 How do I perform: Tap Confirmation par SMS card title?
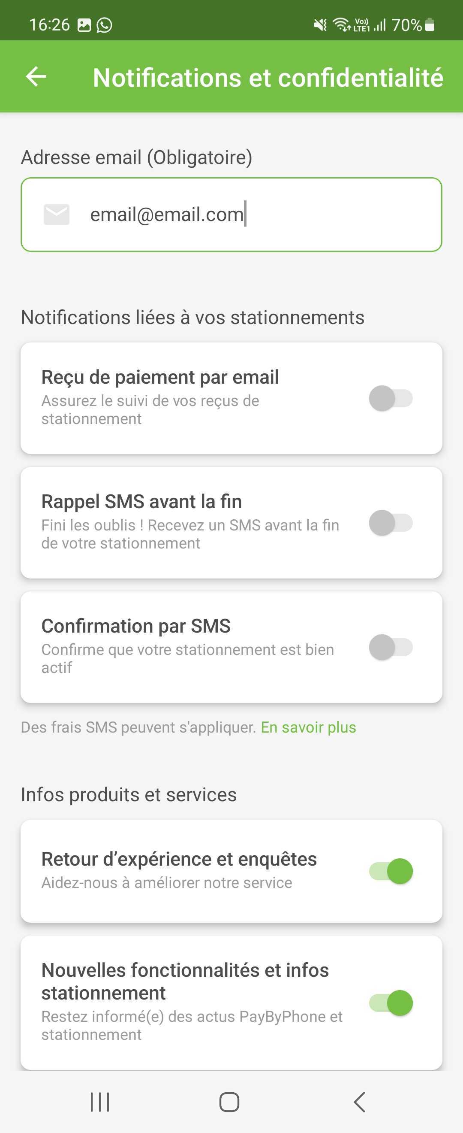[136, 626]
